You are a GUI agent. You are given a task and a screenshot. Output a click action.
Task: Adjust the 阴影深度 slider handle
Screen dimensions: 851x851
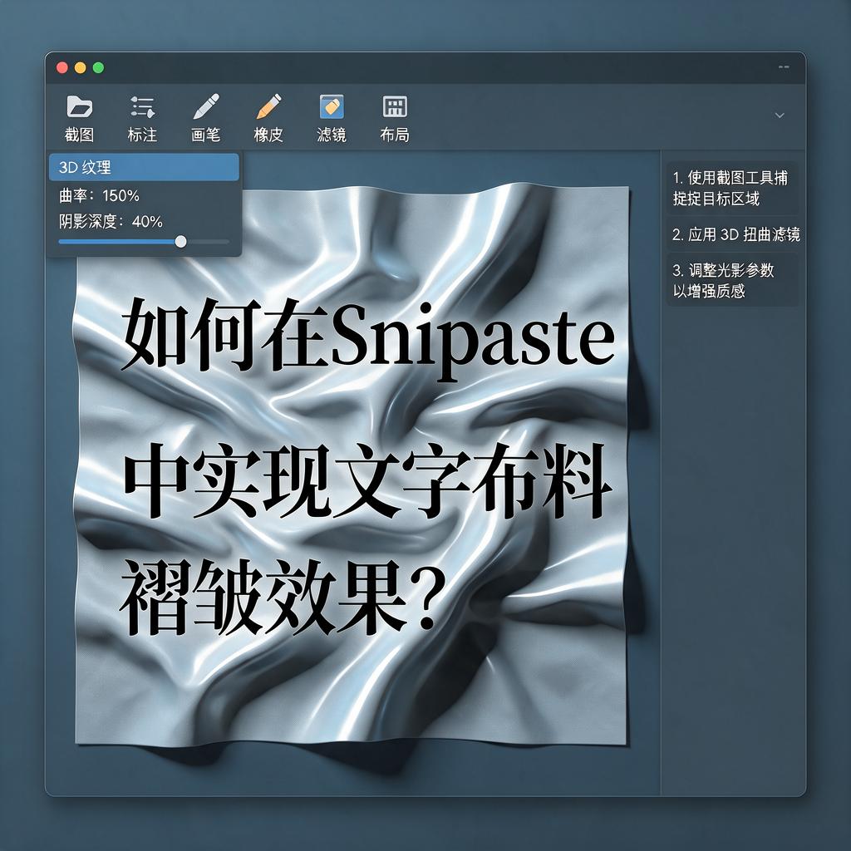[180, 242]
